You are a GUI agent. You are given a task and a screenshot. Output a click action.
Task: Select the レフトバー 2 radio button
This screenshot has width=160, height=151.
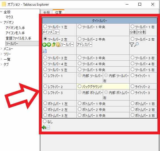click(45, 86)
